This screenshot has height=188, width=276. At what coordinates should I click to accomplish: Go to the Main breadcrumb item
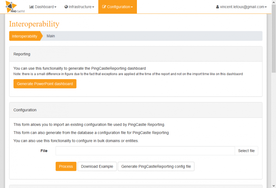coord(51,36)
